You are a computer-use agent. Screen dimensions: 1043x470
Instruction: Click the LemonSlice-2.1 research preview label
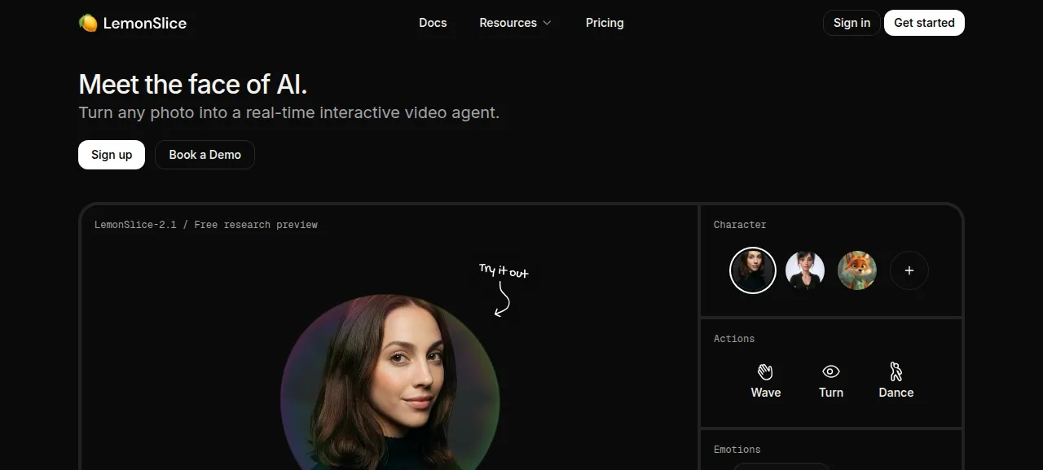(206, 225)
